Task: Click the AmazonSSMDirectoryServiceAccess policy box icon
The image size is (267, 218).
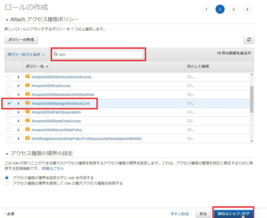Action: click(x=27, y=76)
